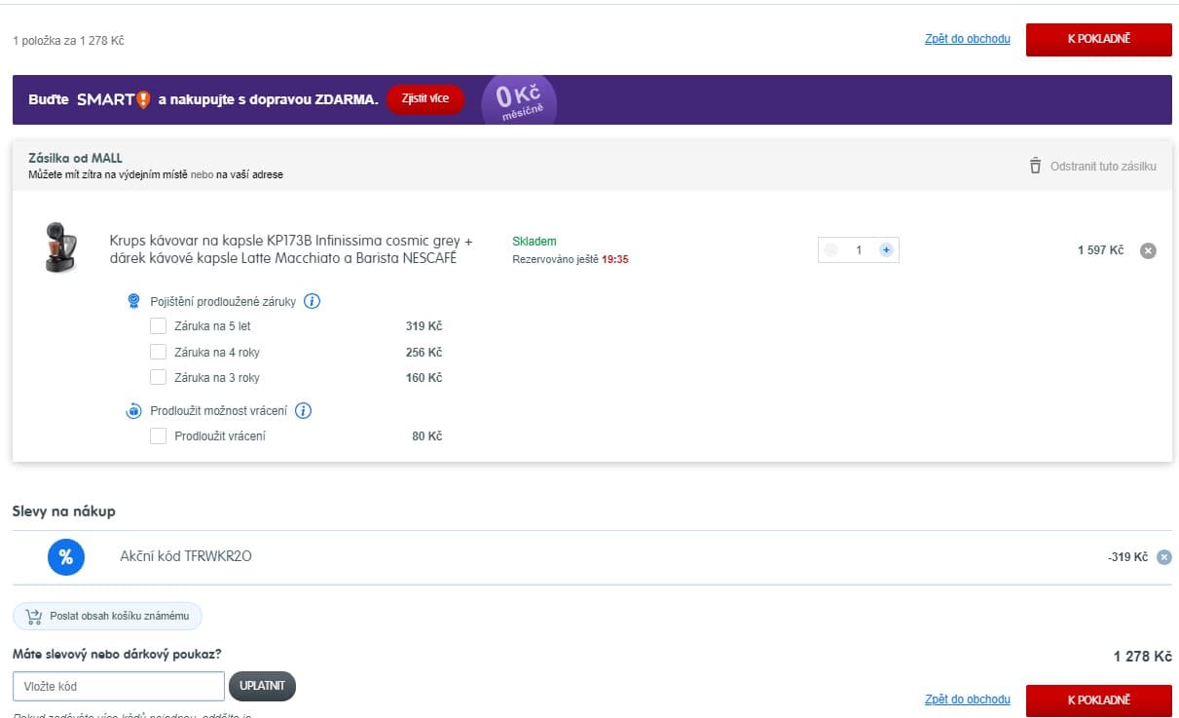Tick the 'Prodloužit vrácení' checkbox

pyautogui.click(x=158, y=436)
